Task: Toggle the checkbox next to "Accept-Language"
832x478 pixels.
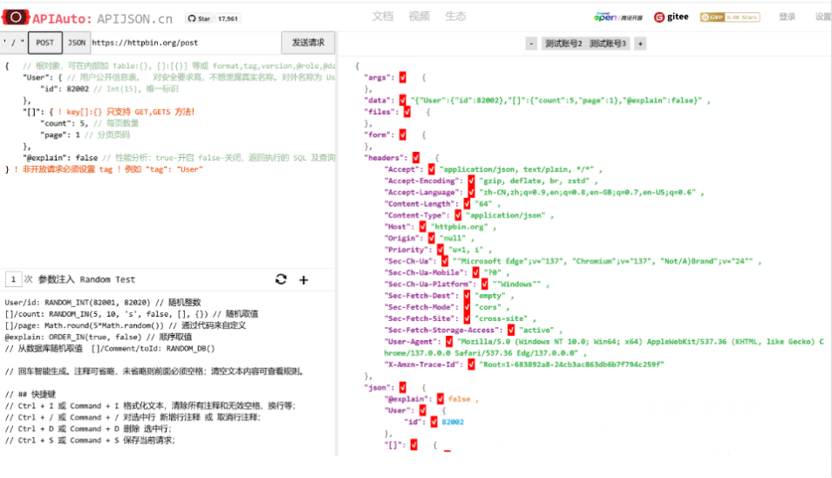Action: pos(471,192)
